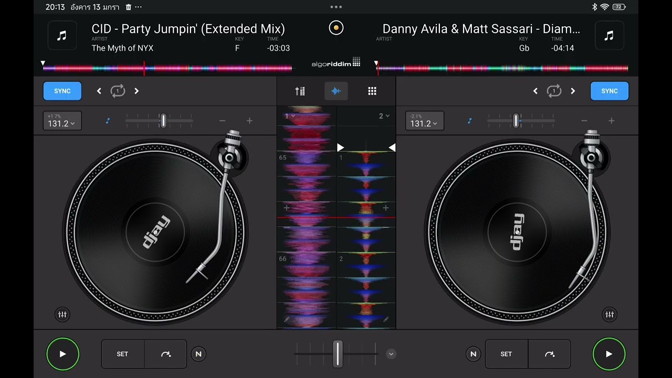
Task: Click left track overview waveform
Action: 167,68
